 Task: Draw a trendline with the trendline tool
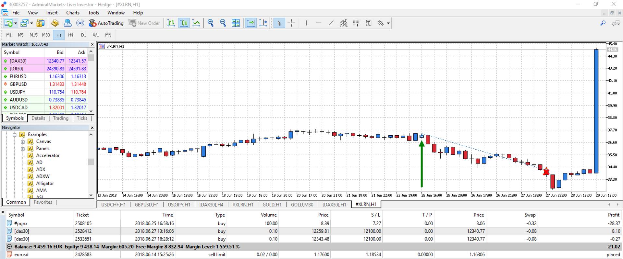tap(331, 23)
